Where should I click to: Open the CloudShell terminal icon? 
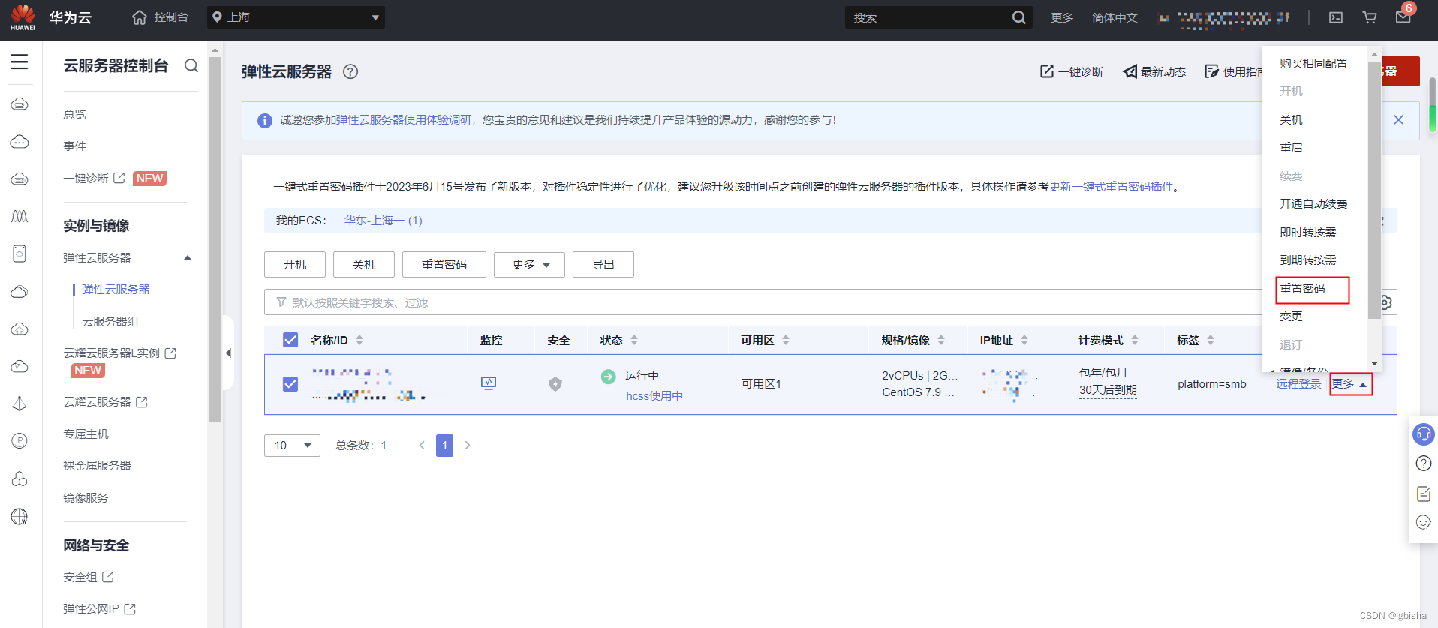tap(1336, 17)
